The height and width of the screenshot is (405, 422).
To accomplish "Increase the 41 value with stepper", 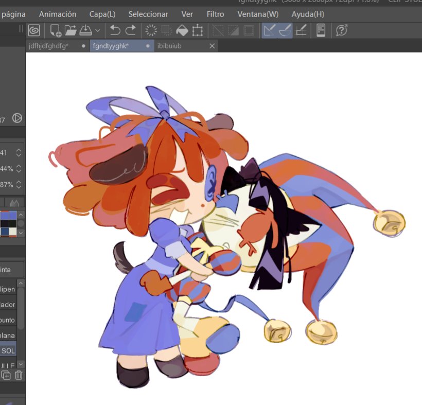I will tap(19, 150).
